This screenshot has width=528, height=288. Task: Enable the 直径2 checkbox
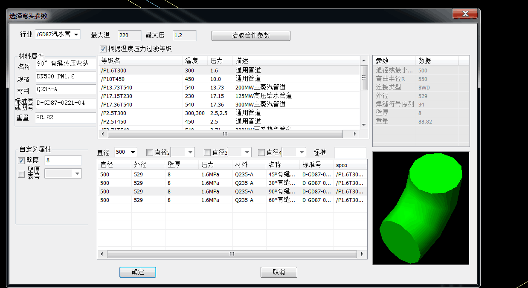pyautogui.click(x=149, y=153)
